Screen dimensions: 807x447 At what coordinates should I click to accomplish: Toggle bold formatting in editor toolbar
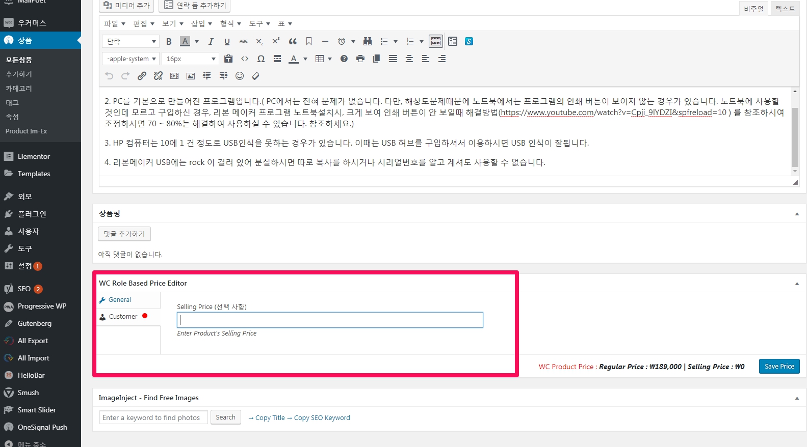(169, 42)
